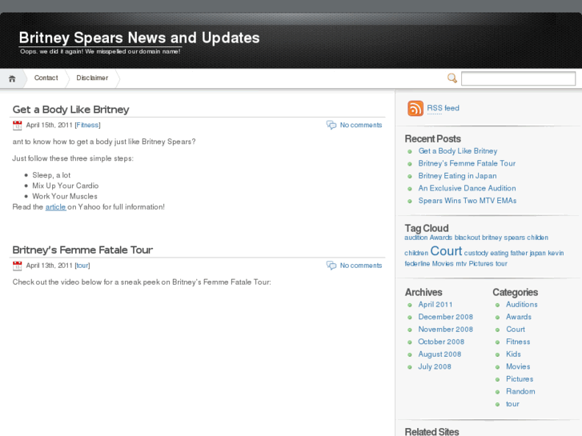Select the Movies tag in Tag Cloud
The width and height of the screenshot is (582, 436).
(443, 264)
